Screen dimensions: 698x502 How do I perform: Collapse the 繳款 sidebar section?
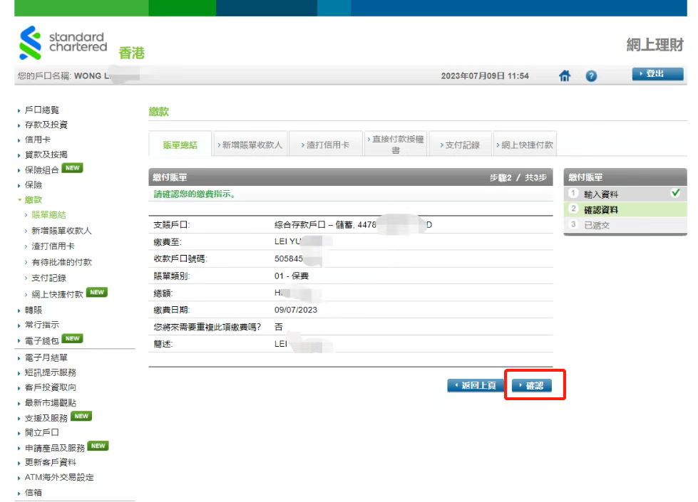[34, 200]
